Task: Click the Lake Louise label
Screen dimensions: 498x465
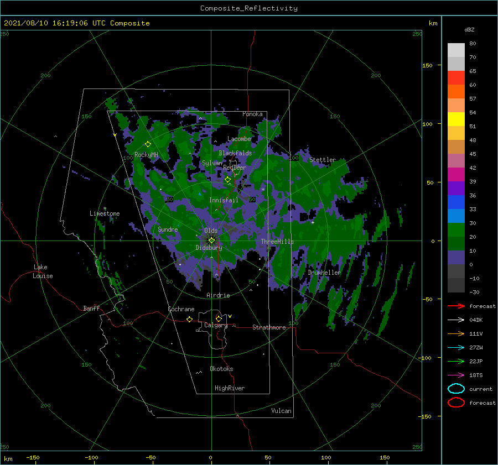Action: (43, 271)
